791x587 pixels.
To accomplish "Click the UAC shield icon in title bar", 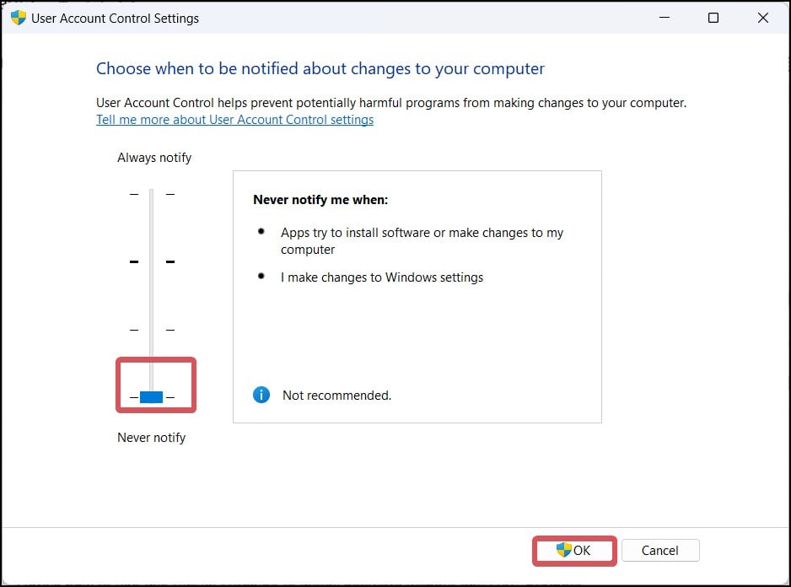I will point(19,18).
